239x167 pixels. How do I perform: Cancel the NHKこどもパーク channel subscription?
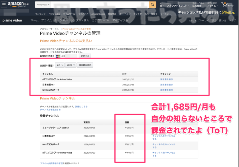pos(164,146)
